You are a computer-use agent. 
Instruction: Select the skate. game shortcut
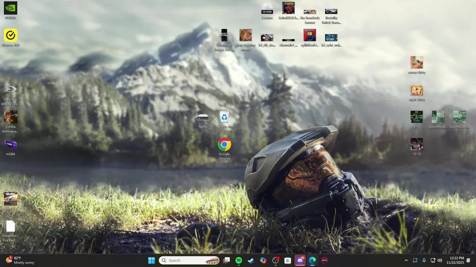tap(10, 201)
